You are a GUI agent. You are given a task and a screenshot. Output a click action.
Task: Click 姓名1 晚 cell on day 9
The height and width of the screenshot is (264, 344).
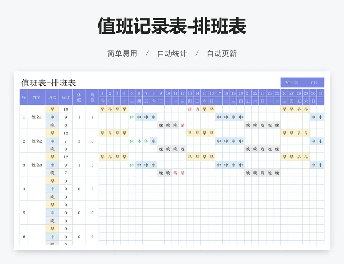pyautogui.click(x=161, y=125)
